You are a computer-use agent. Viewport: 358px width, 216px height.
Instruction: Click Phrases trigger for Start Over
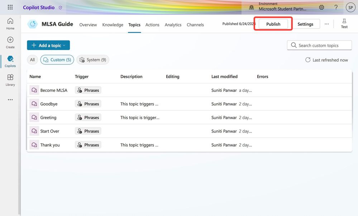(88, 131)
